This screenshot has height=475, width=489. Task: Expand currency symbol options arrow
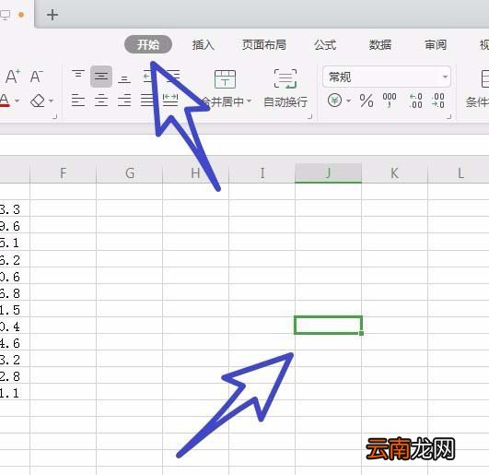click(348, 101)
